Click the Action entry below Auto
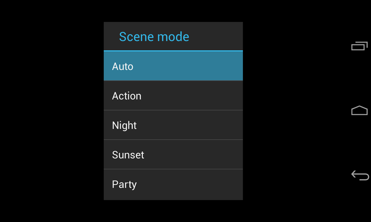Image resolution: width=371 pixels, height=222 pixels. pos(173,96)
